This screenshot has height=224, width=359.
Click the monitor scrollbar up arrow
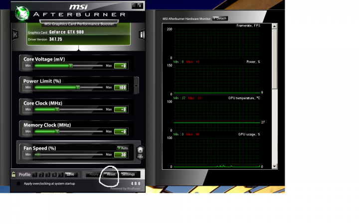tap(274, 26)
